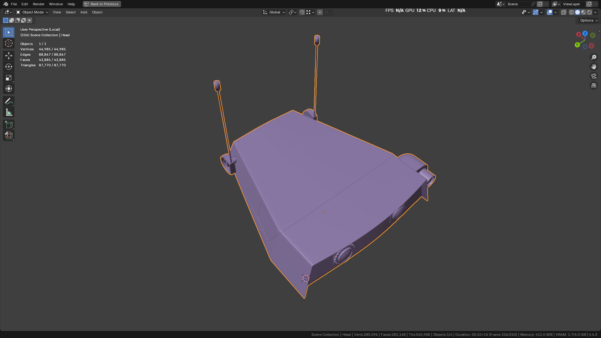The height and width of the screenshot is (338, 601).
Task: Click the Pan view hand icon
Action: pos(594,67)
